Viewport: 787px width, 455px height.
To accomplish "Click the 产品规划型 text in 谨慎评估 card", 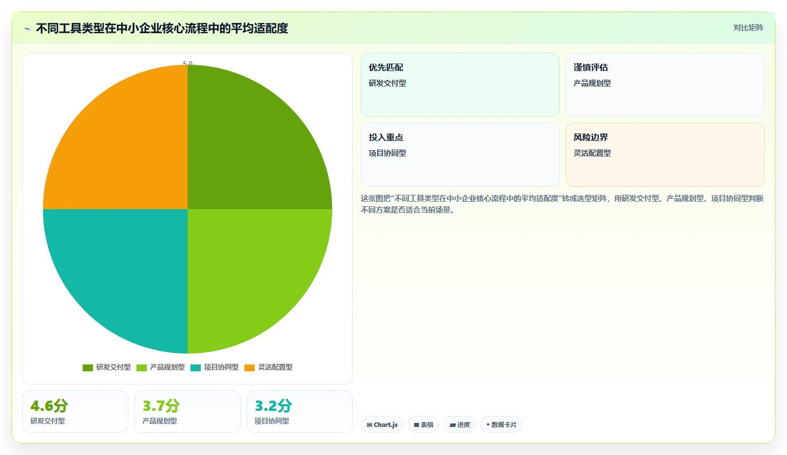I will [x=592, y=83].
